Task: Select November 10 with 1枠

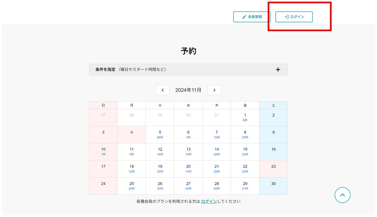Action: [x=103, y=152]
